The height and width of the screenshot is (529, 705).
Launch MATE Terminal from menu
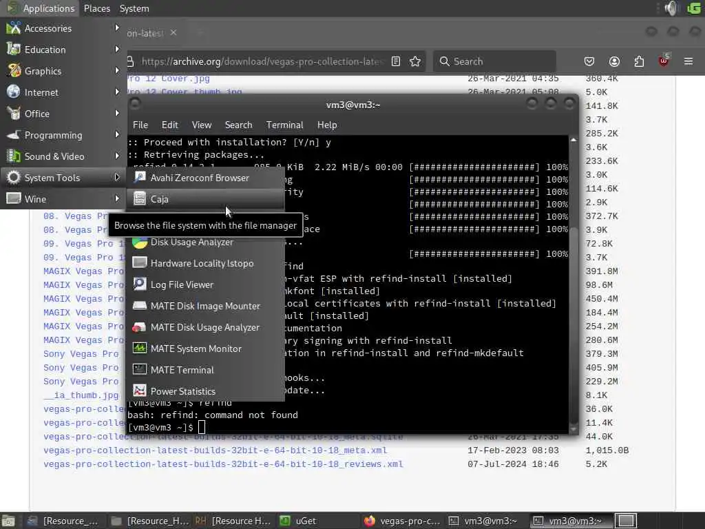206,370
